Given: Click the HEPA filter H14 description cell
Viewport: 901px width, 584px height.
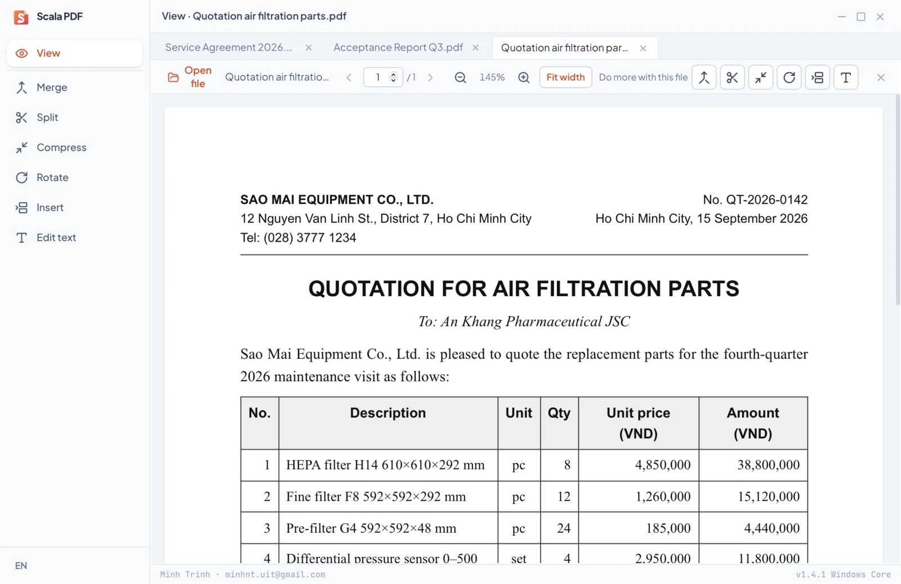Looking at the screenshot, I should (388, 465).
